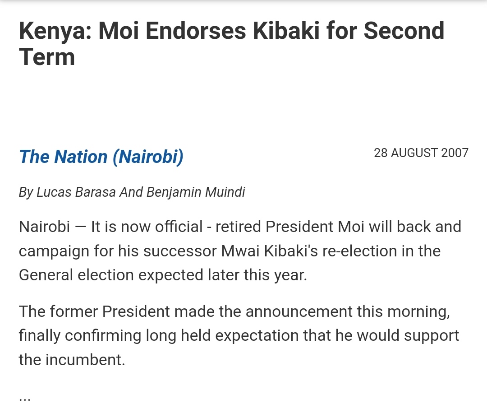Click the word 'Term' in the headline

pyautogui.click(x=47, y=57)
